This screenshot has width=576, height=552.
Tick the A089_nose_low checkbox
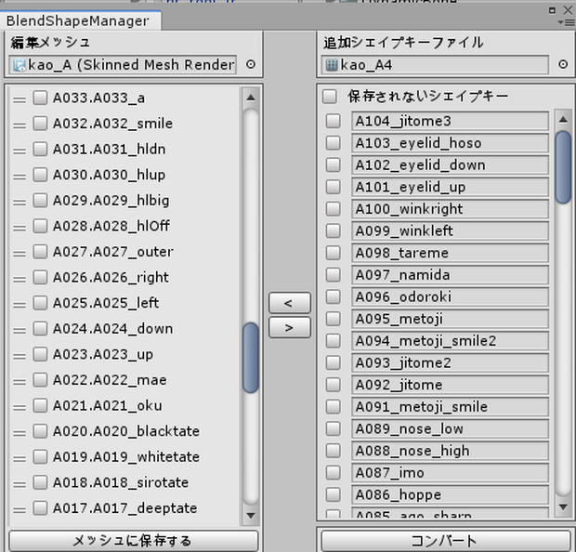click(x=334, y=428)
